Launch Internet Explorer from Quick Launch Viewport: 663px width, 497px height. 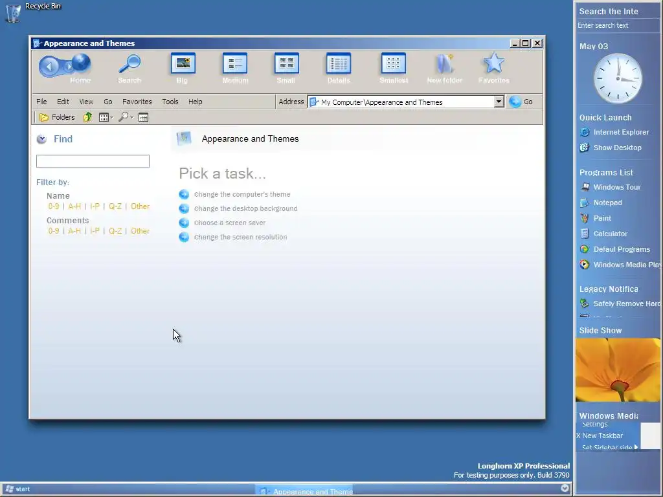[x=614, y=132]
